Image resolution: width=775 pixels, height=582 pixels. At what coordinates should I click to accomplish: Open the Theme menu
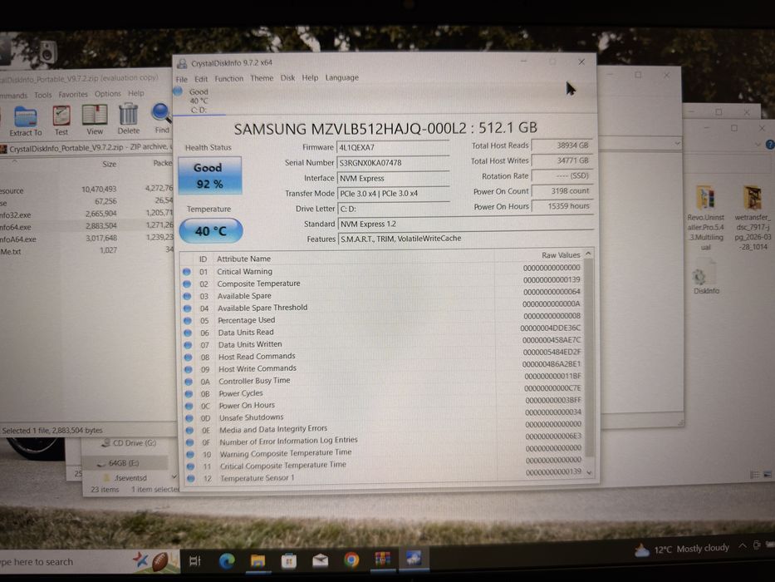click(262, 78)
